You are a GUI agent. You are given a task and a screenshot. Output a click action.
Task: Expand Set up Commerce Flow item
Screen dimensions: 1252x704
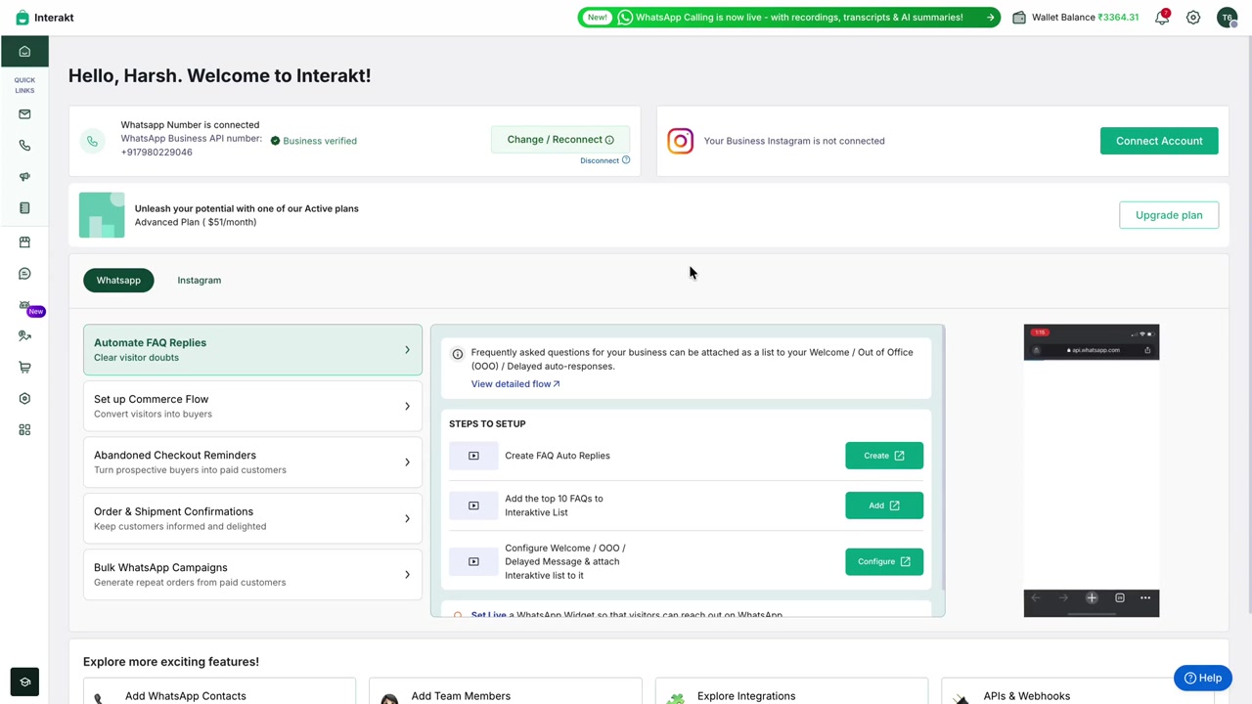pyautogui.click(x=252, y=406)
